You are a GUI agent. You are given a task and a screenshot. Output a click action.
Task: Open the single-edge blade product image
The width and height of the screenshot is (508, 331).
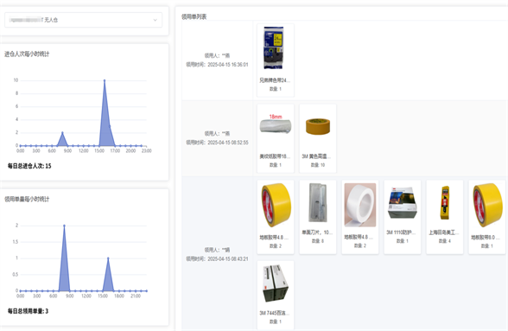point(318,202)
